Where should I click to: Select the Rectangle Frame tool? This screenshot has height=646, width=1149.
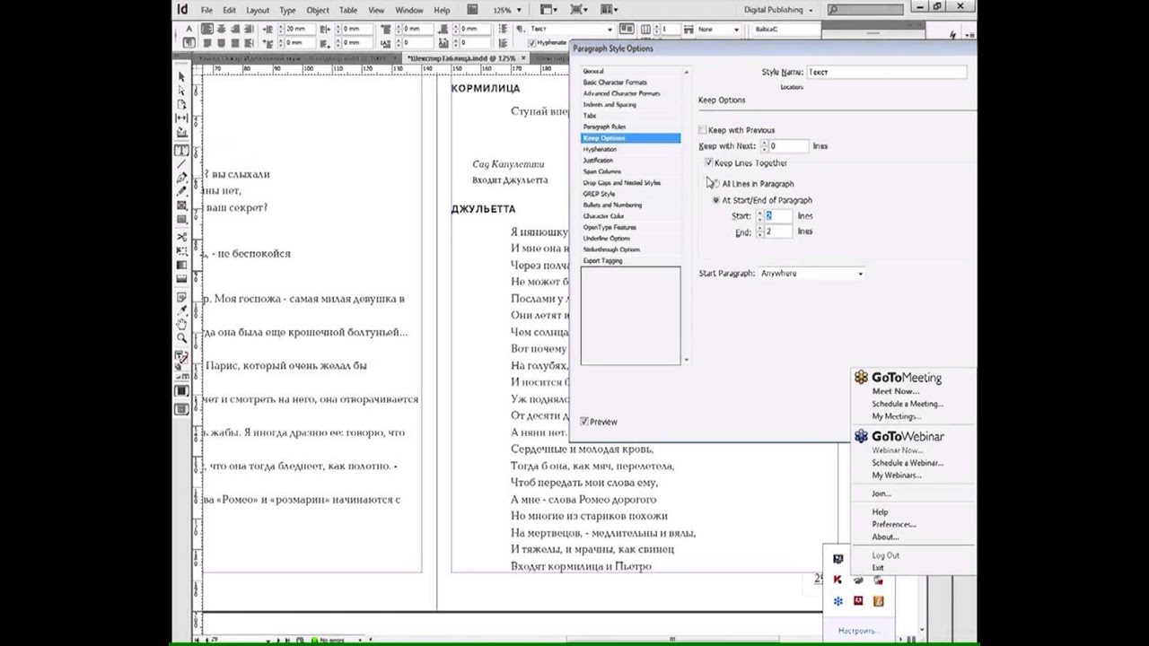click(x=181, y=205)
